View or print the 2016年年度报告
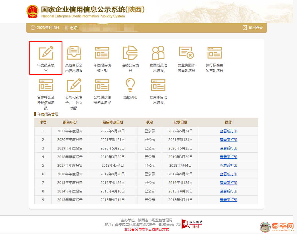Screen dimensions: 297x234 [x=229, y=174]
